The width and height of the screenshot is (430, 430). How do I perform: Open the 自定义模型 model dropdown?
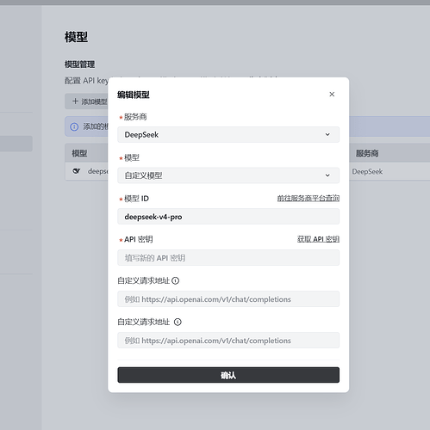228,175
